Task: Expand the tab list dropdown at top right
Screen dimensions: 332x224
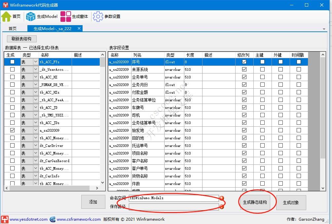Action: tap(324, 29)
